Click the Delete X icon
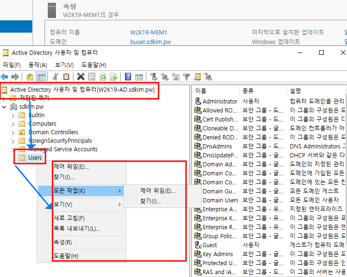The height and width of the screenshot is (277, 347). coord(81,77)
